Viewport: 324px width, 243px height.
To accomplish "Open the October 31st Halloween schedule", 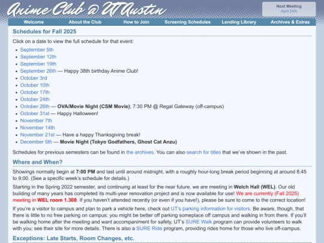I will [35, 113].
